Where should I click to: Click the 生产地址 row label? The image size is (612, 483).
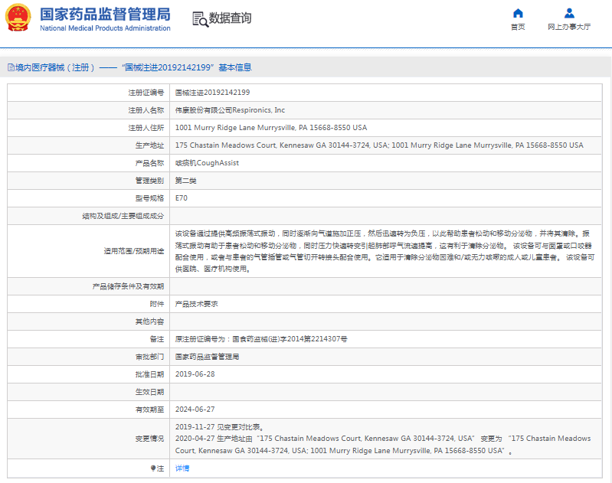[149, 145]
